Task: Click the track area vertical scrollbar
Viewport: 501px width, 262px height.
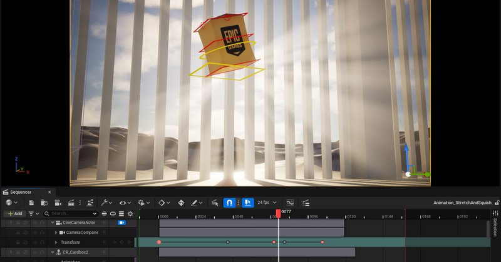Action: coord(488,229)
